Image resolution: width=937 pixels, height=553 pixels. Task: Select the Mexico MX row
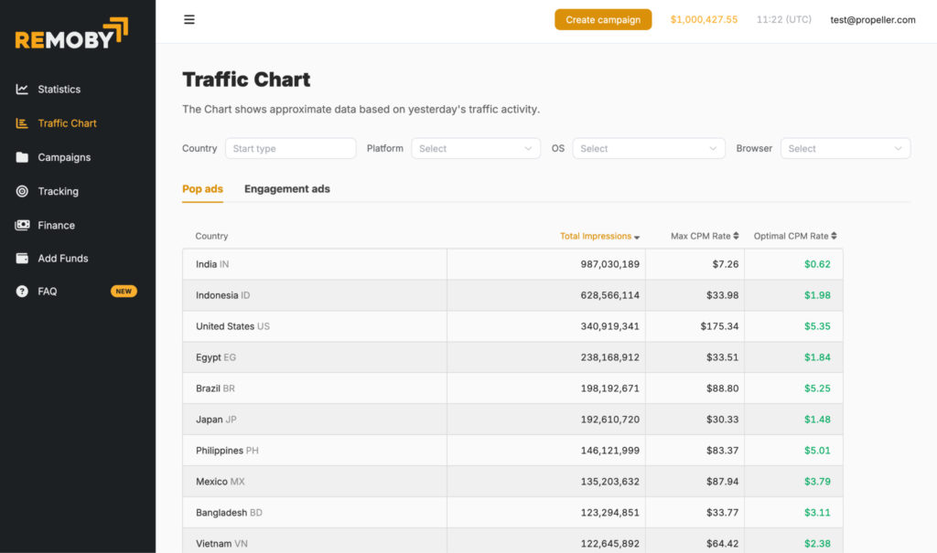click(512, 482)
